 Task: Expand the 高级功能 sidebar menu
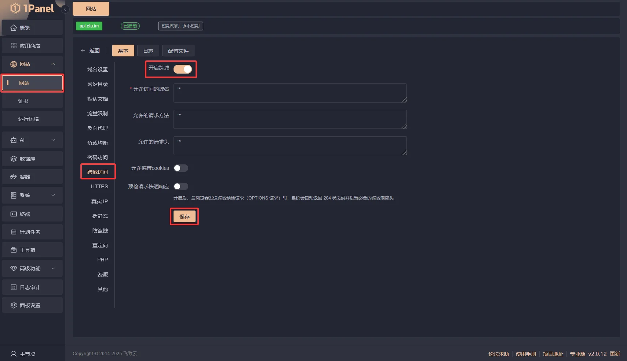coord(53,268)
